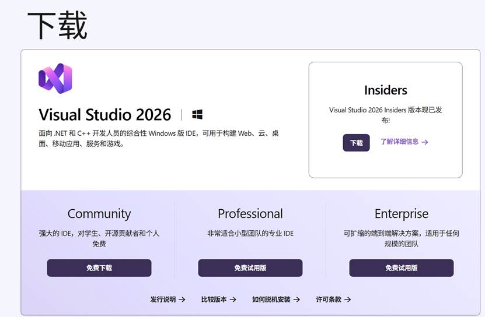Click the 下载 page heading
The width and height of the screenshot is (485, 317).
click(57, 25)
